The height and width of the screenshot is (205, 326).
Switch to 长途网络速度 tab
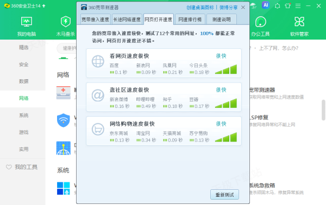click(127, 20)
